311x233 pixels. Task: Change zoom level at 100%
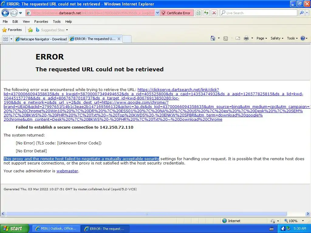point(291,221)
